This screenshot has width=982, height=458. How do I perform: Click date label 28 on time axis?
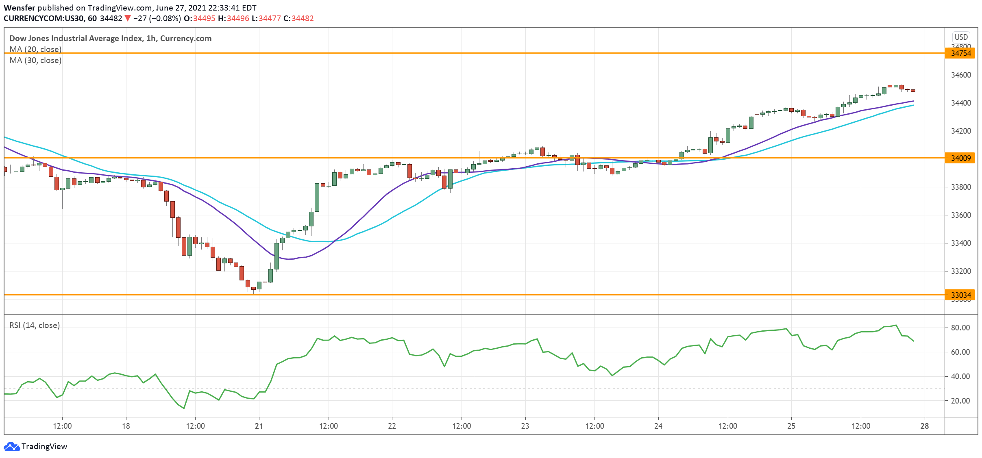[925, 426]
